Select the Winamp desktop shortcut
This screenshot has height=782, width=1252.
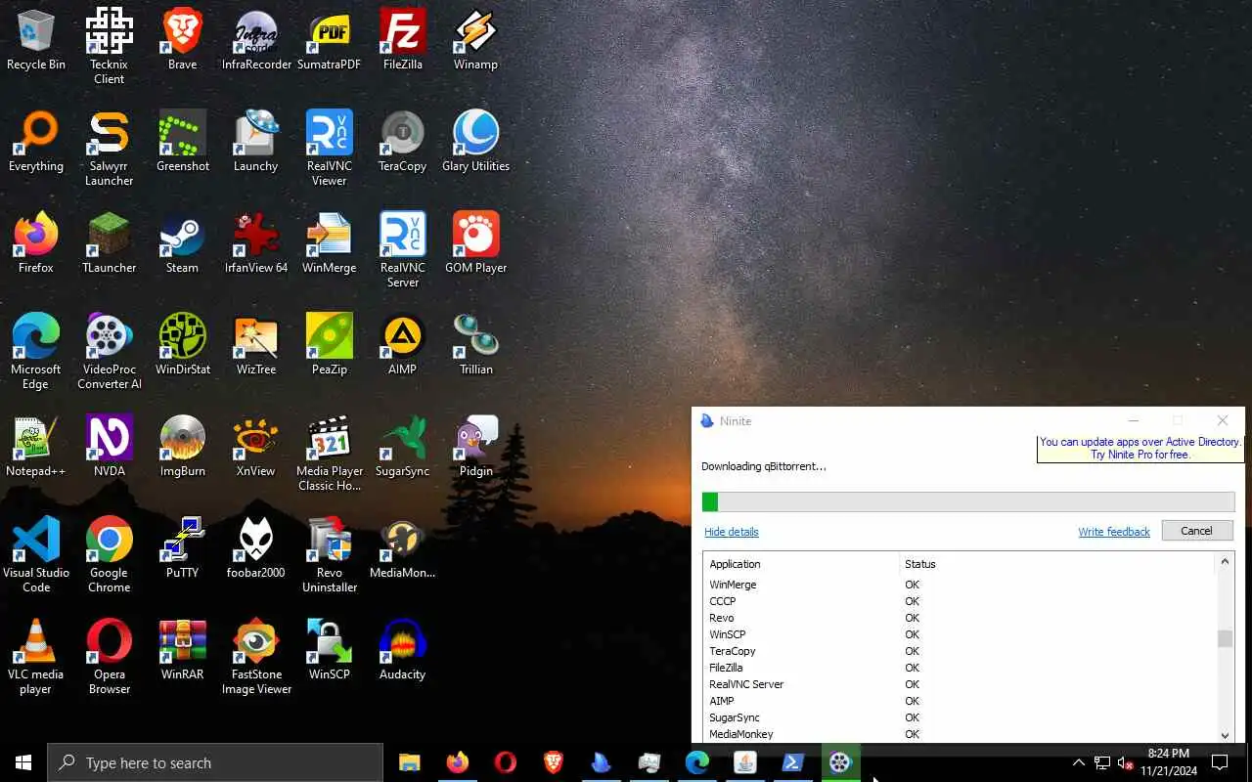(x=476, y=41)
